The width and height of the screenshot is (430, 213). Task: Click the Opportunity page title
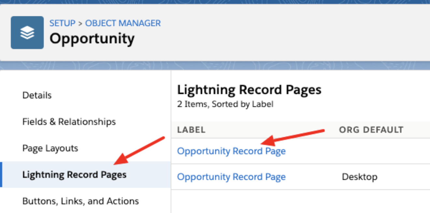tap(92, 39)
